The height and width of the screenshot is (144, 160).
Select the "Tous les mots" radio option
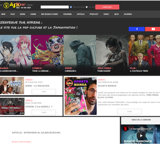[71, 7]
